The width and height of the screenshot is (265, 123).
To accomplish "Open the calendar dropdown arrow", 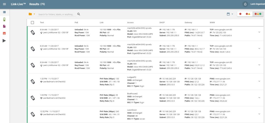I will [232, 14].
